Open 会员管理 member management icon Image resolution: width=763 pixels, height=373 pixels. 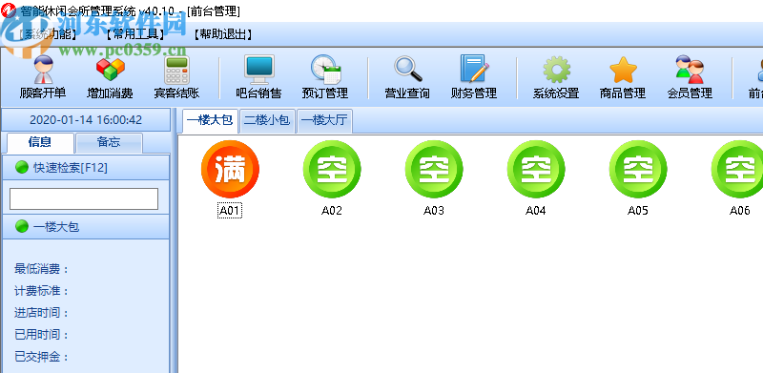690,70
